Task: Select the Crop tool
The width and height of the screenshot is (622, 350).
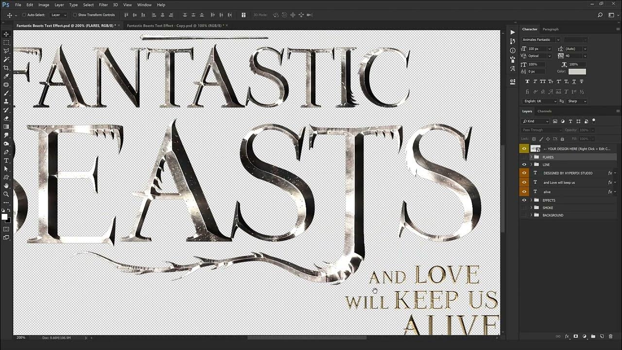Action: (x=6, y=68)
